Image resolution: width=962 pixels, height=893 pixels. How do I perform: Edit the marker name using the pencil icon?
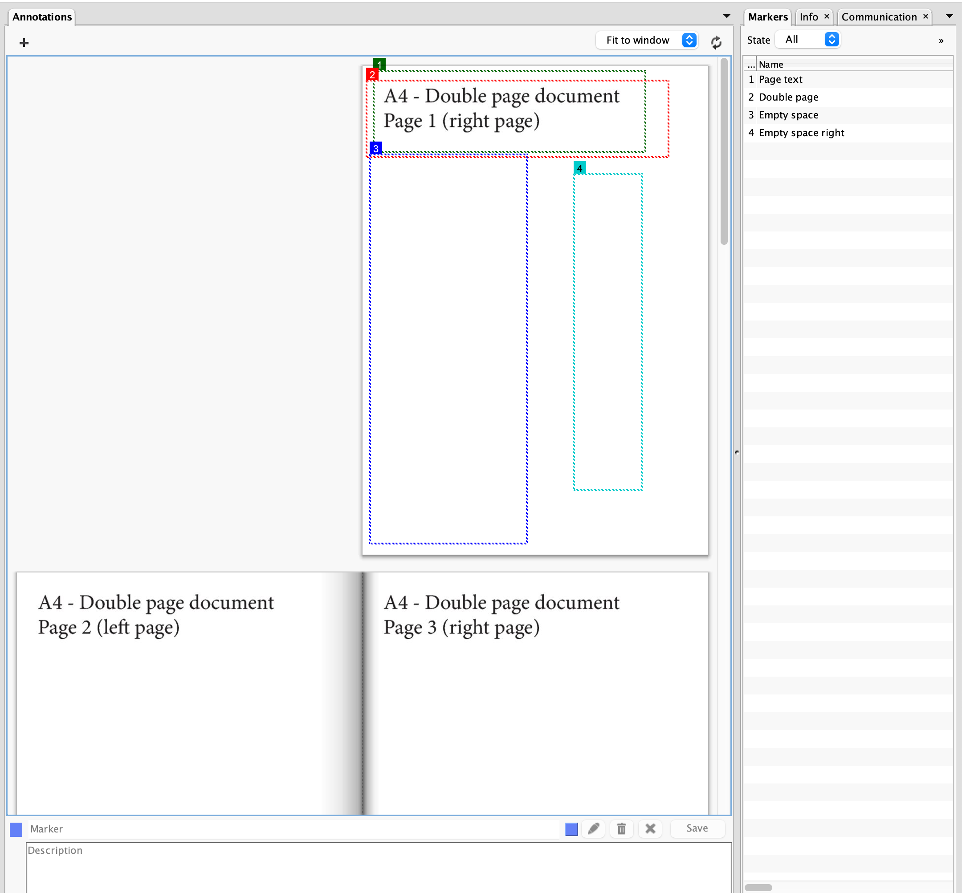coord(593,828)
